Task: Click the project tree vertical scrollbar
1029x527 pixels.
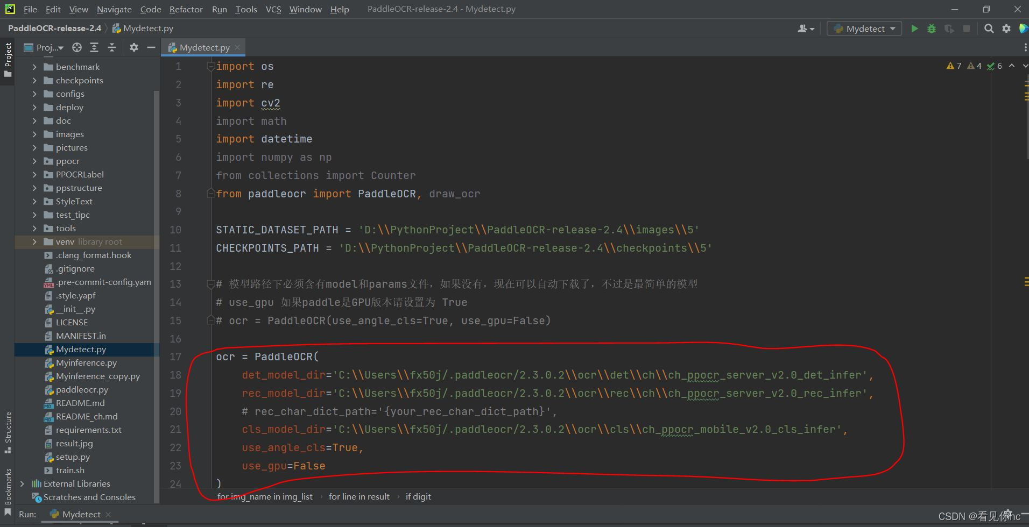Action: (157, 296)
